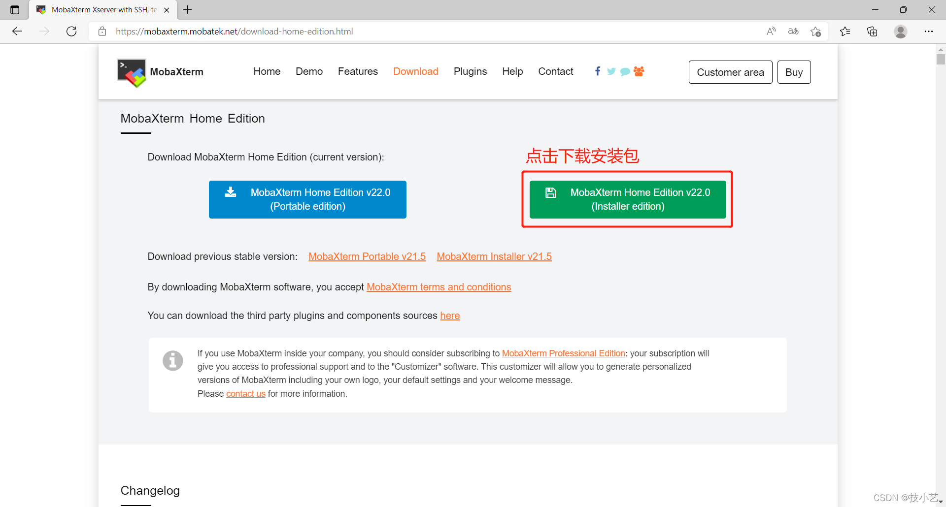Open the Demo page
The height and width of the screenshot is (507, 946).
click(309, 71)
